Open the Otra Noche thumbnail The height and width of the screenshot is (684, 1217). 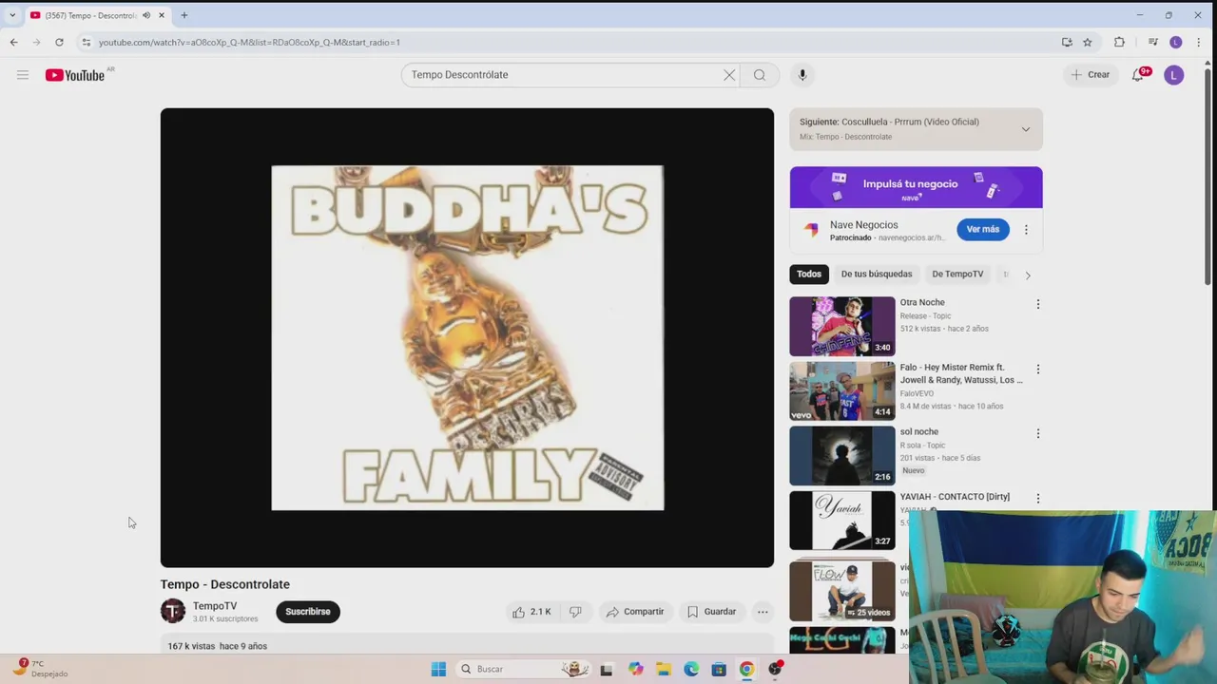[x=842, y=326]
